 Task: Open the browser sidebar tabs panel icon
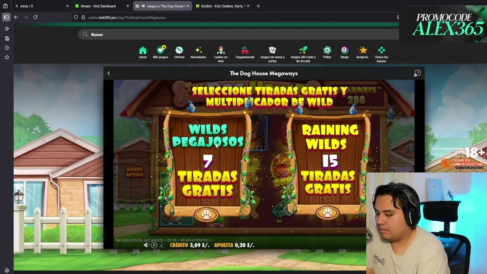(x=6, y=17)
